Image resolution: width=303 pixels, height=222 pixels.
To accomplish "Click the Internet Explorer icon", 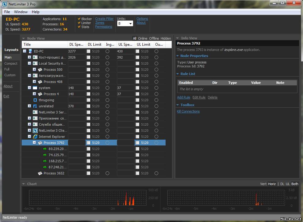I will pos(35,137).
